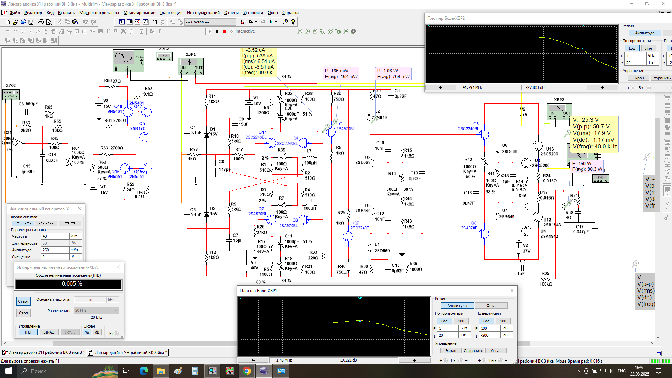This screenshot has height=378, width=672.
Task: Click Экран button in XBP1 plotter
Action: coord(451,351)
